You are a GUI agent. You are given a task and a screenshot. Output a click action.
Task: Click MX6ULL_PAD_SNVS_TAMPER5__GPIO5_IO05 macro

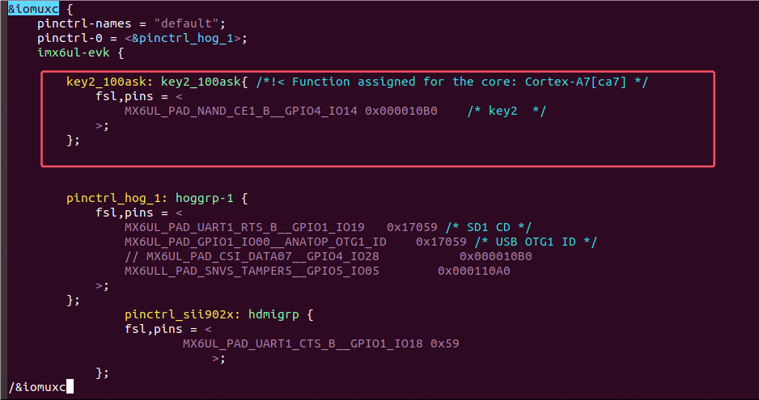252,271
